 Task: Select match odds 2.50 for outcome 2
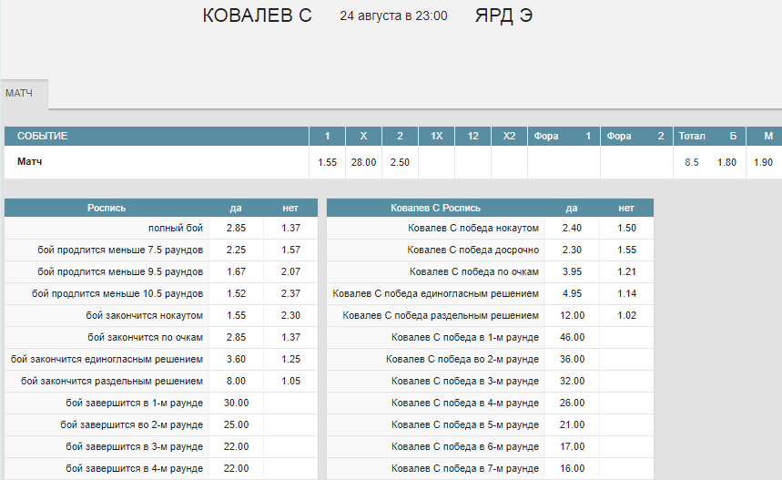(400, 162)
